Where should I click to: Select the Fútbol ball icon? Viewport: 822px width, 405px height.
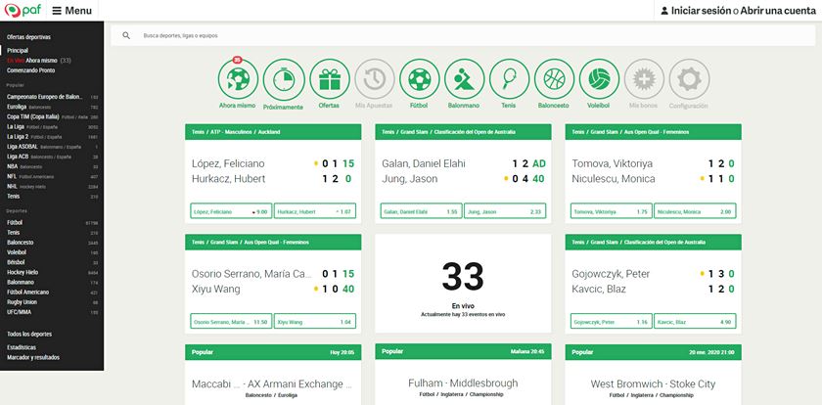pyautogui.click(x=419, y=78)
